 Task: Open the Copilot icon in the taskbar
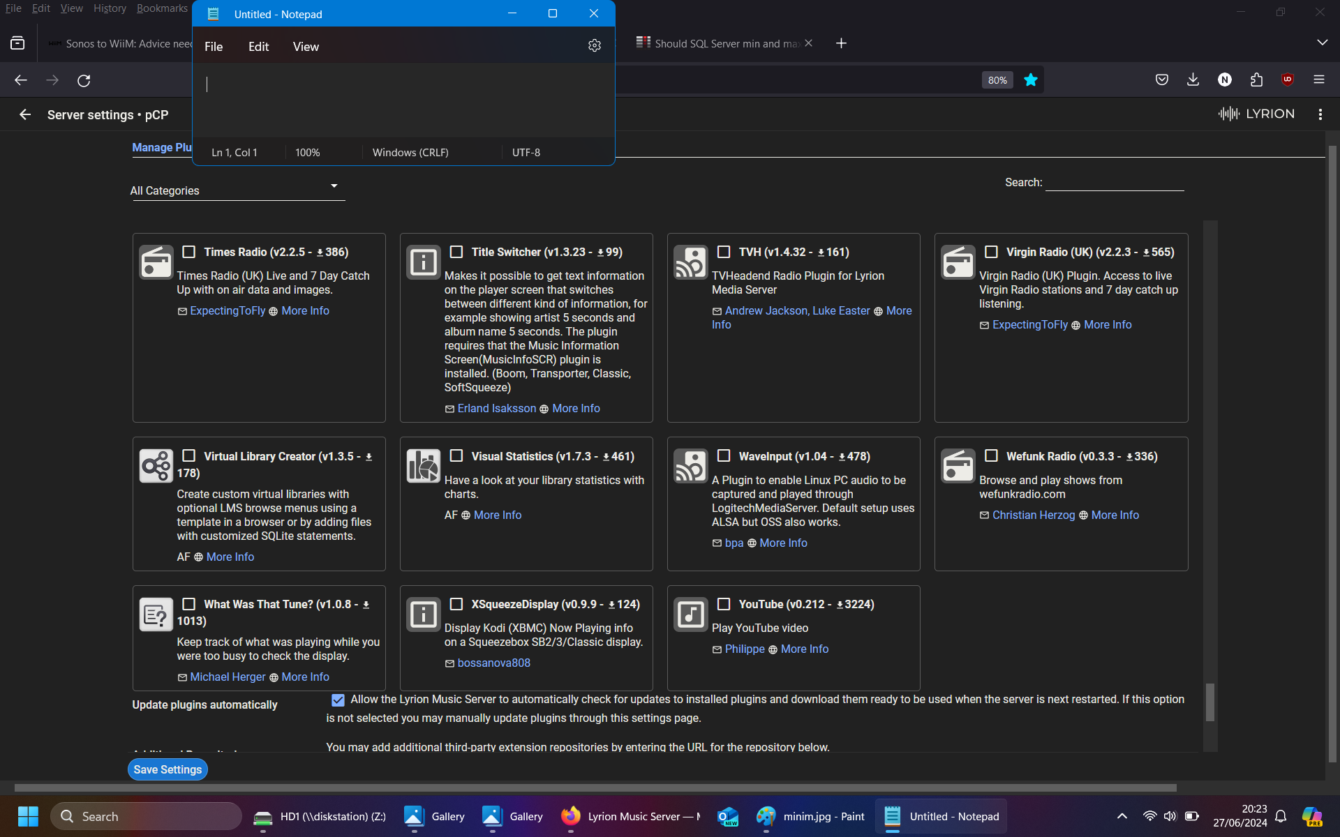coord(1312,816)
